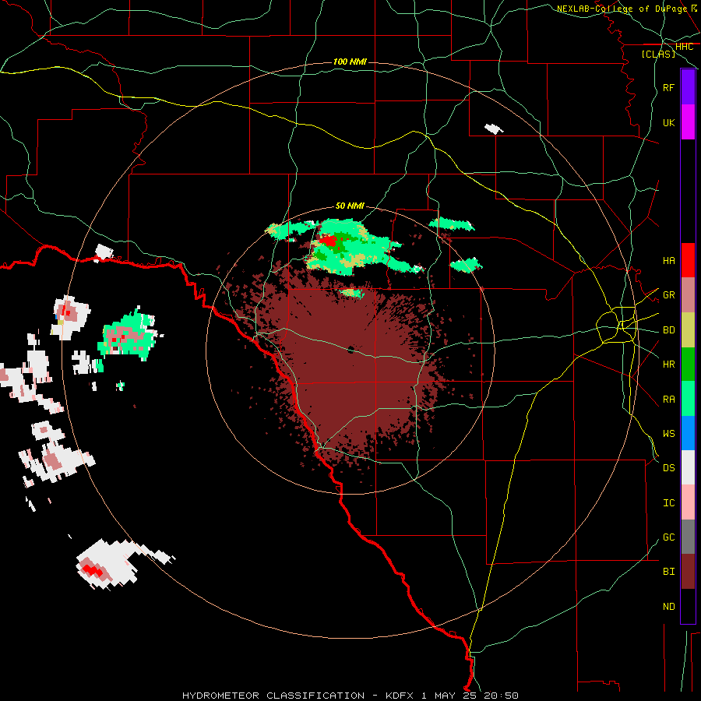Click the UK magenta legend swatch
This screenshot has width=701, height=701.
[688, 122]
